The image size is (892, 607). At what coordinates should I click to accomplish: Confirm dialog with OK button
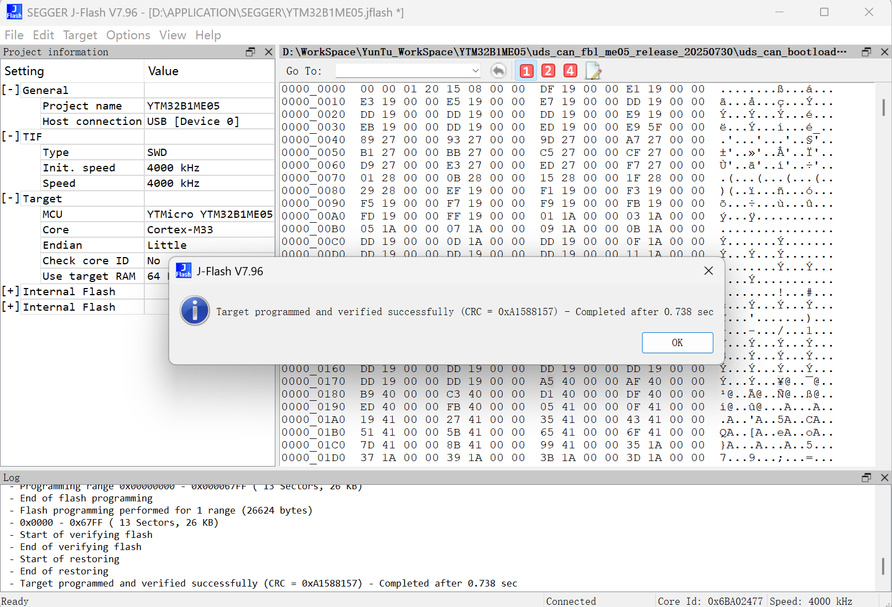click(x=677, y=343)
